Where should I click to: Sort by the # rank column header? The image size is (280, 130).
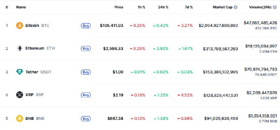click(7, 7)
